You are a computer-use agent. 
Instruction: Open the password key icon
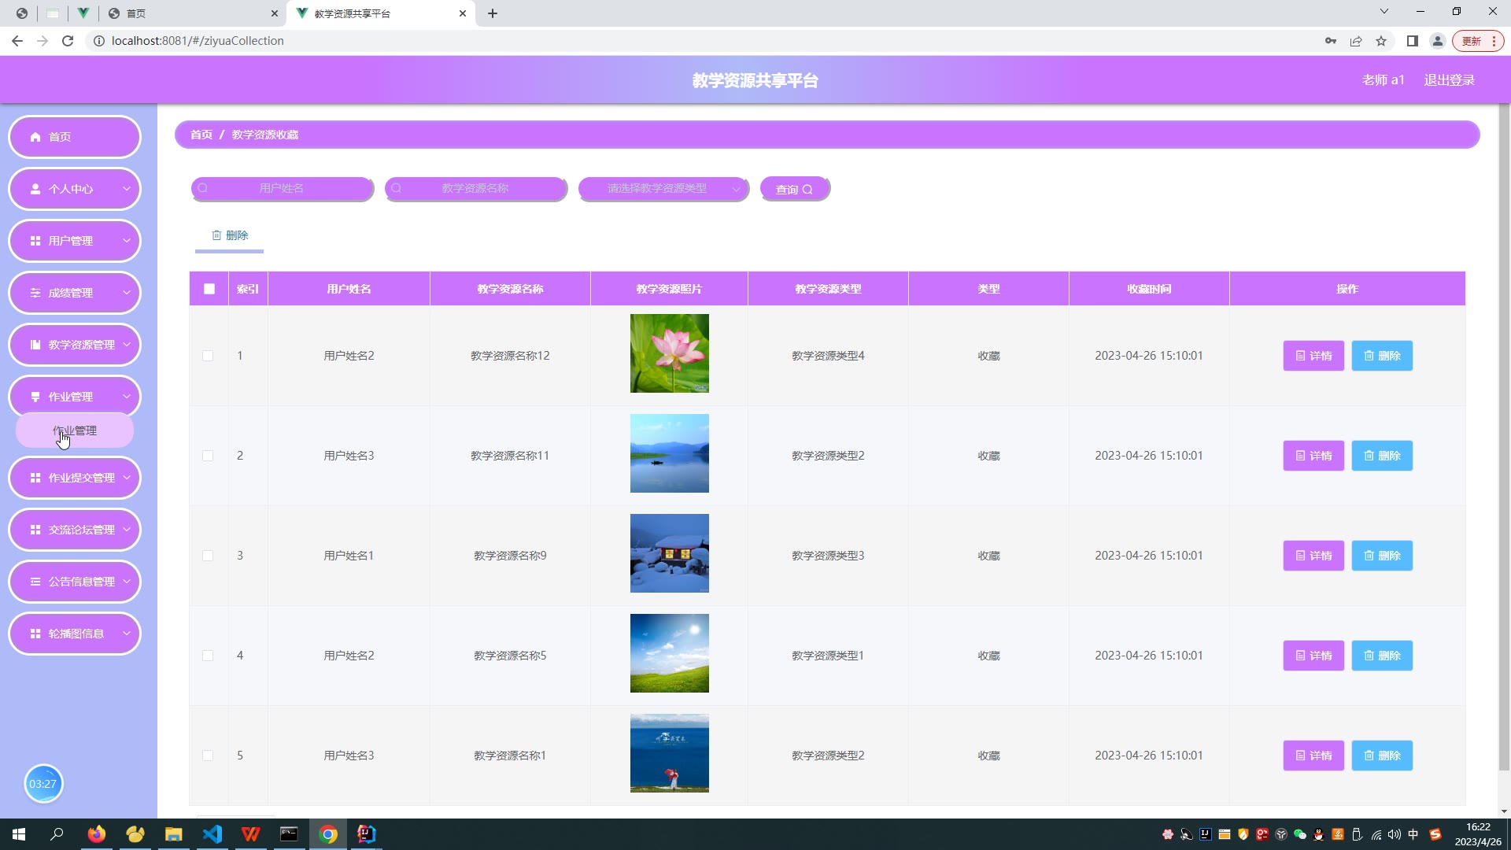1331,41
